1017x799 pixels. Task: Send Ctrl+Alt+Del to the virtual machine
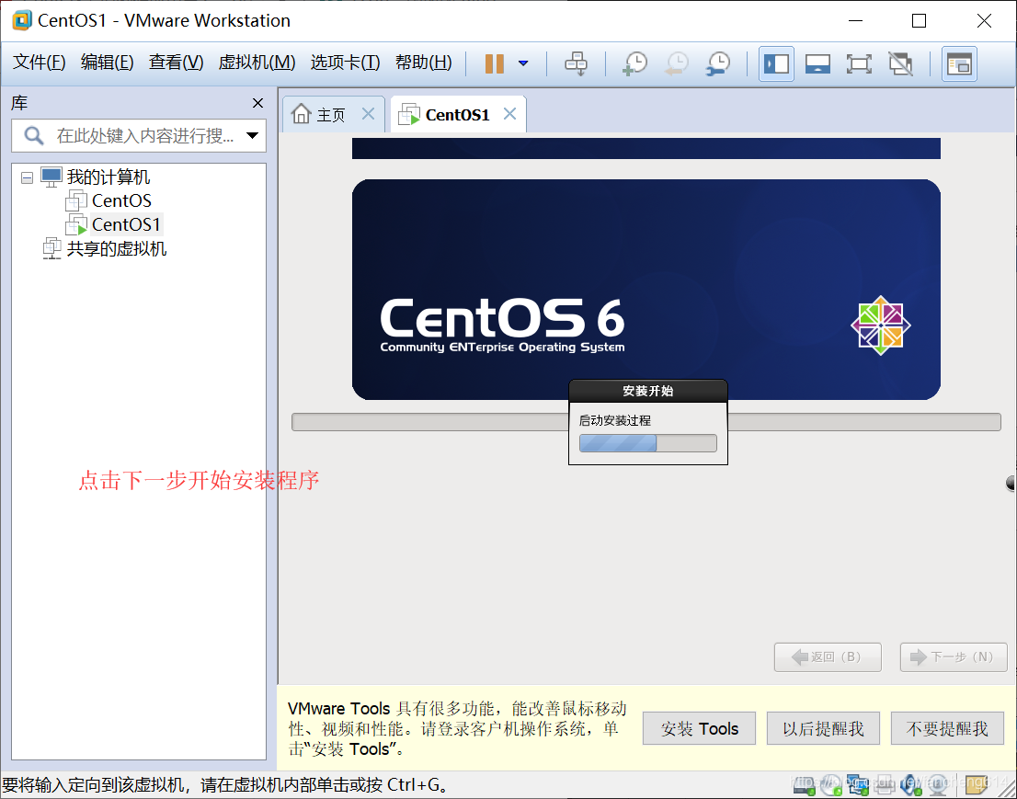click(x=576, y=63)
